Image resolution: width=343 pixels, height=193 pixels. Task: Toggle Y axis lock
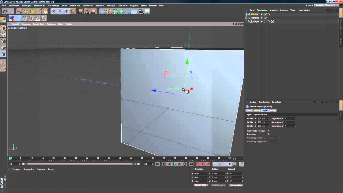coord(60,11)
